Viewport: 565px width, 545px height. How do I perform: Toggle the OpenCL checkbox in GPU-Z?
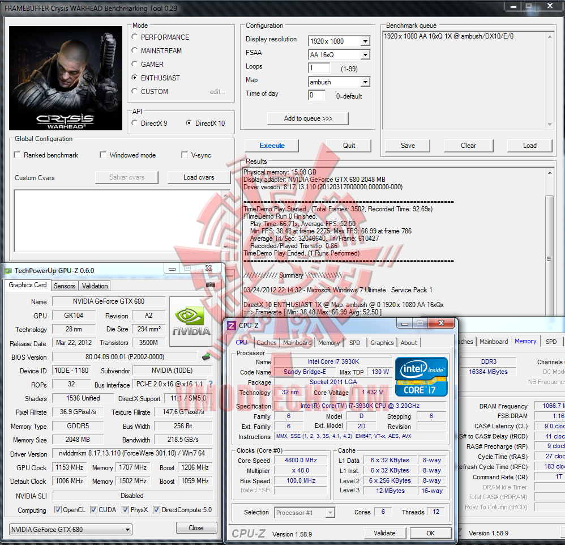coord(58,510)
